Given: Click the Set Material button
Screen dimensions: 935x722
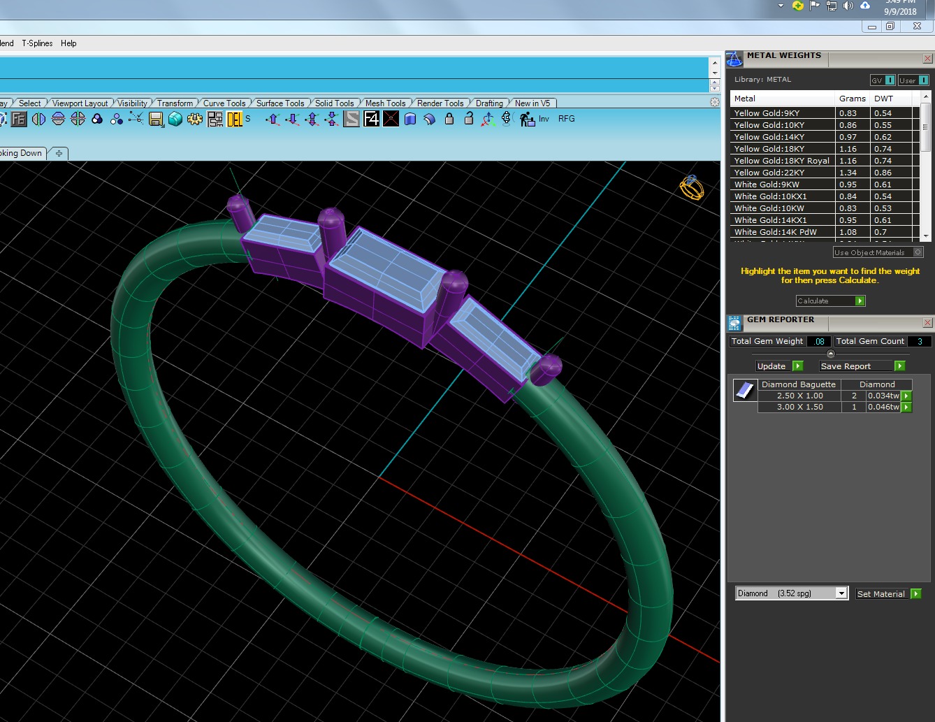Looking at the screenshot, I should coord(889,593).
